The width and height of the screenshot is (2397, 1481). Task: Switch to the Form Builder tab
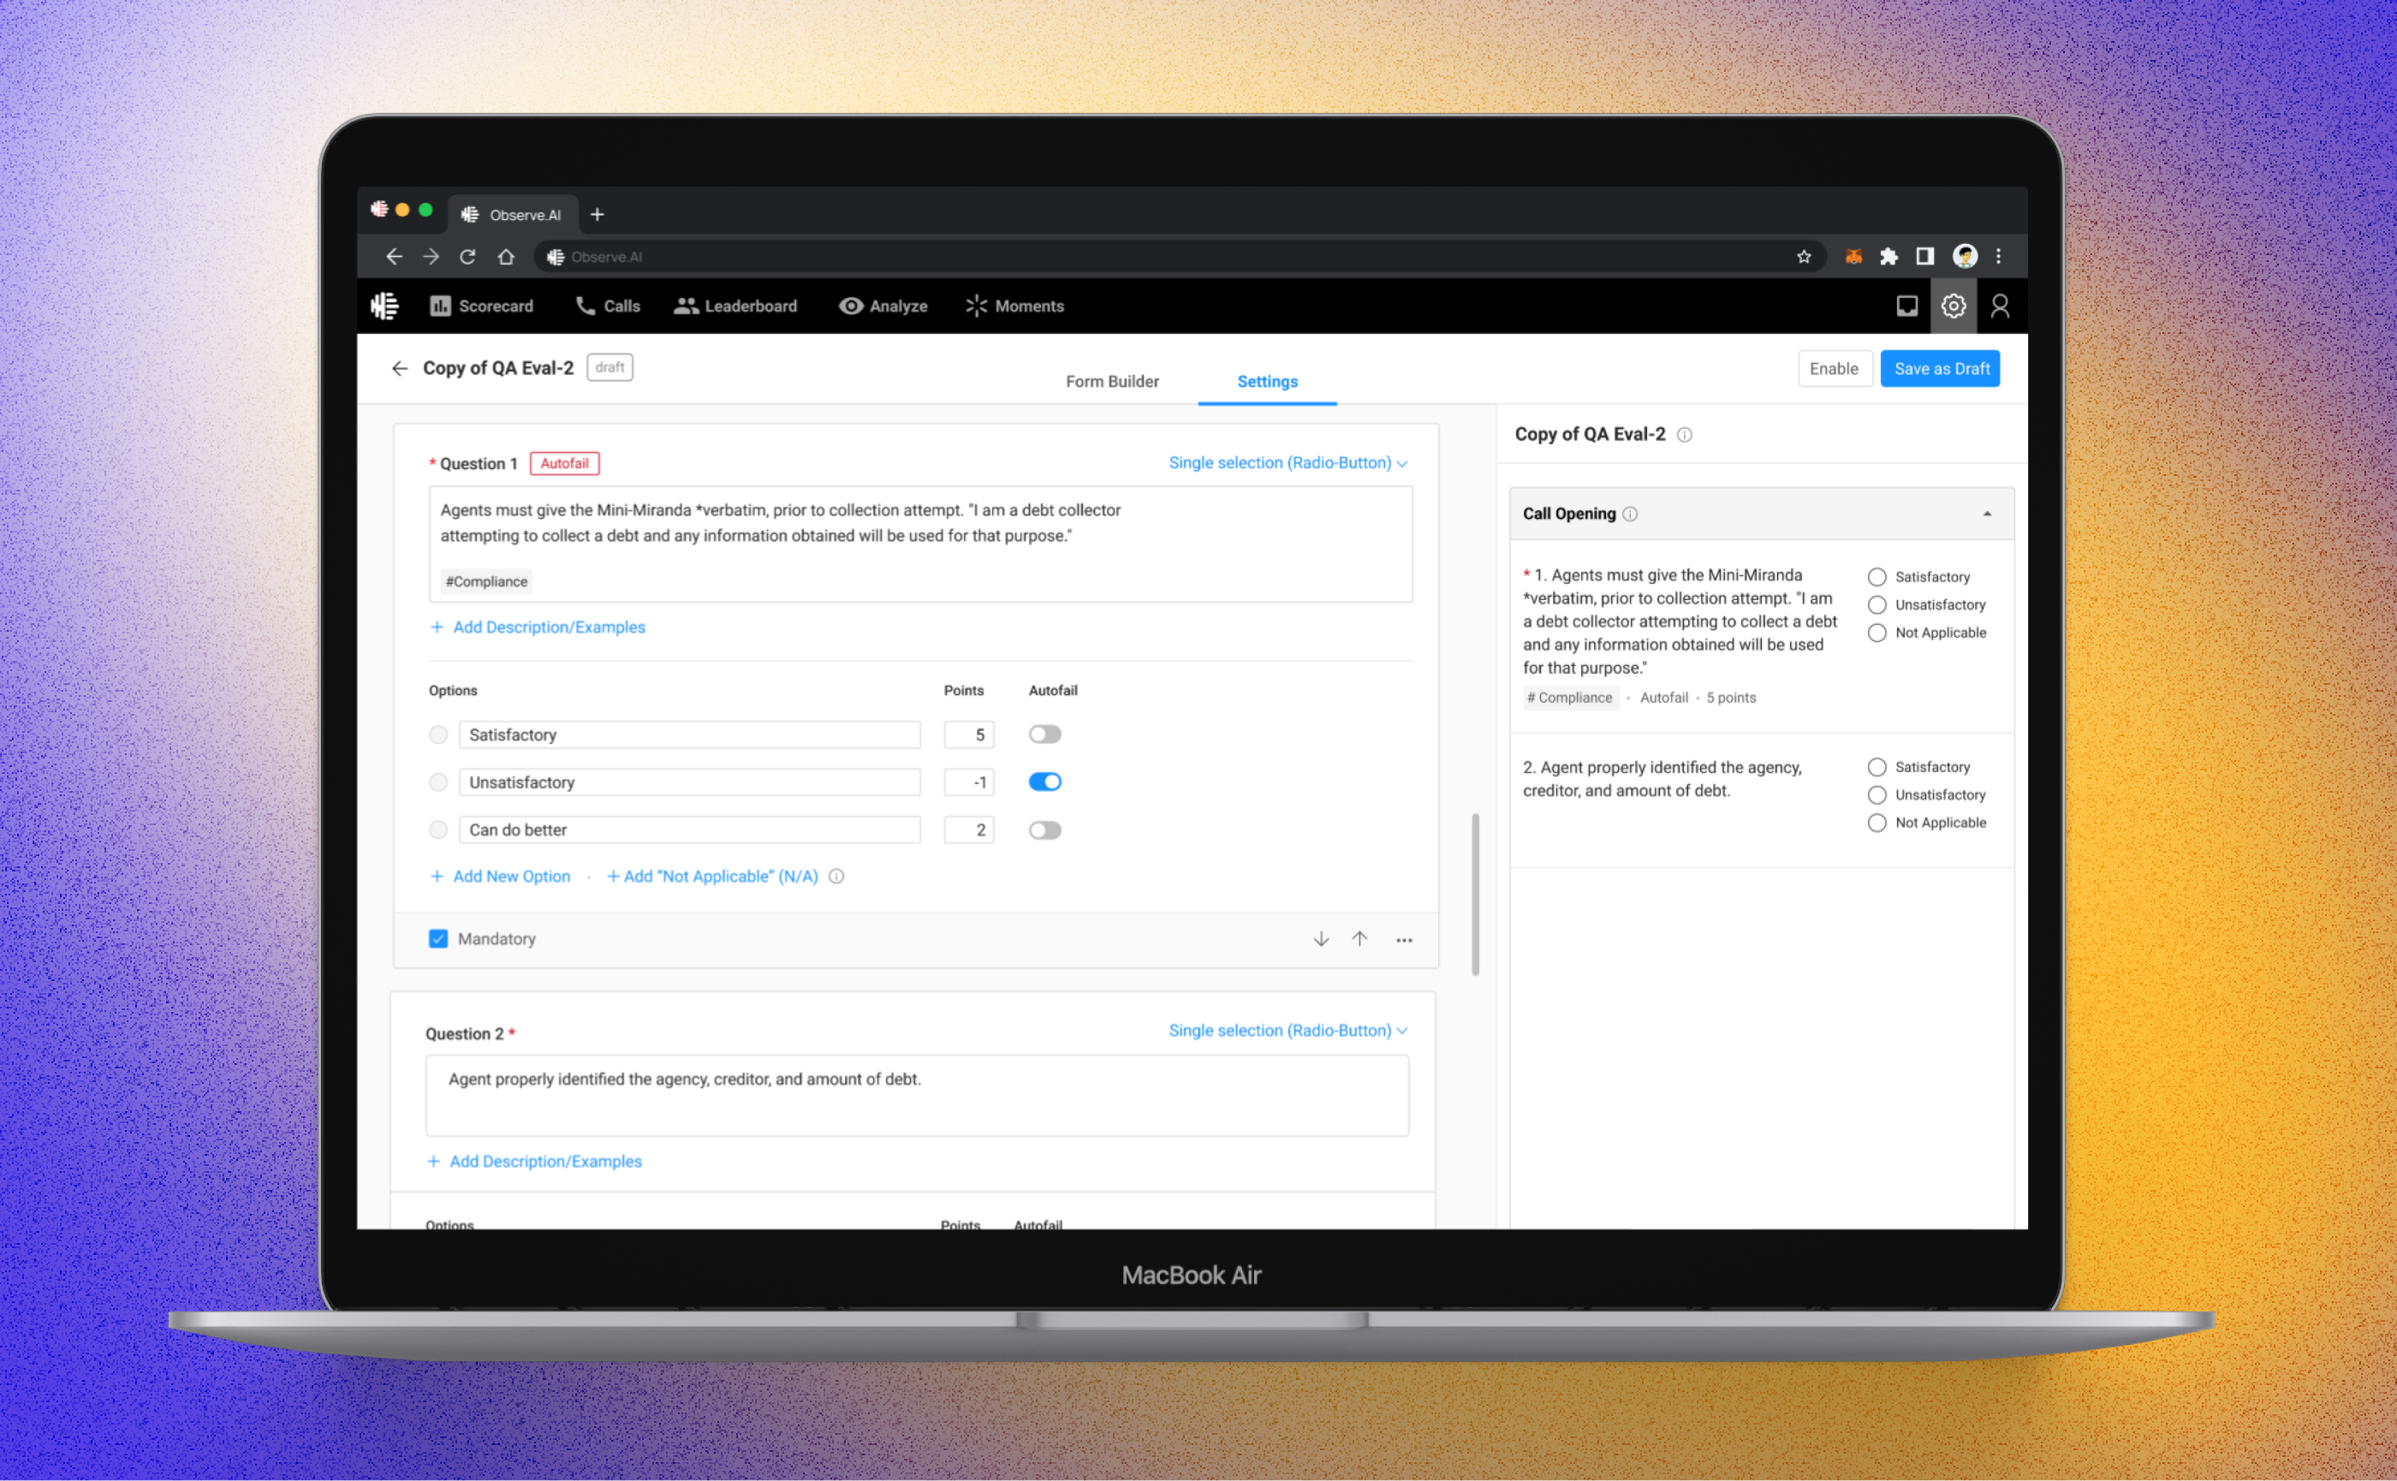1112,381
